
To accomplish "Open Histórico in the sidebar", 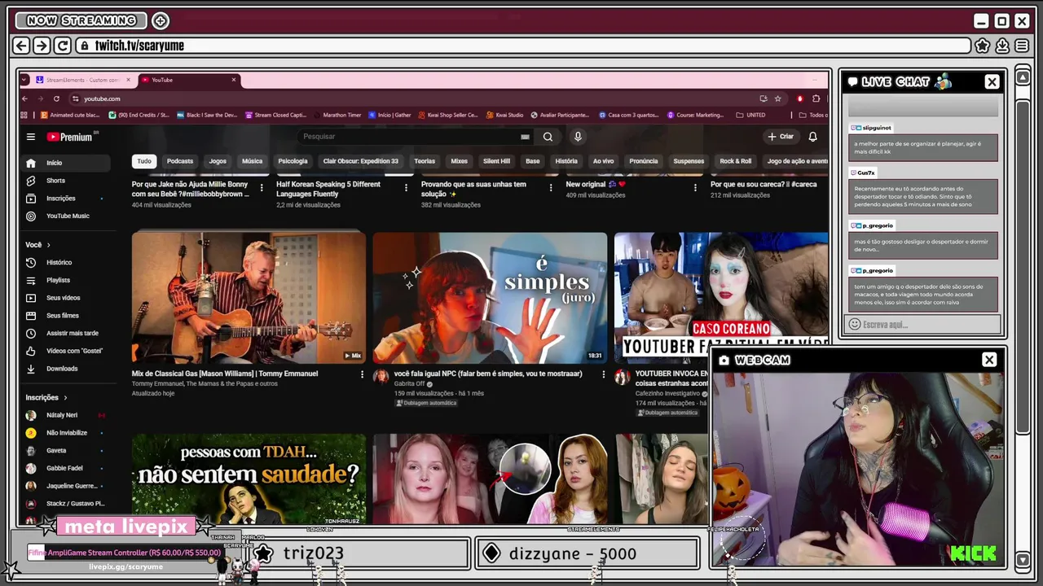I will click(65, 262).
